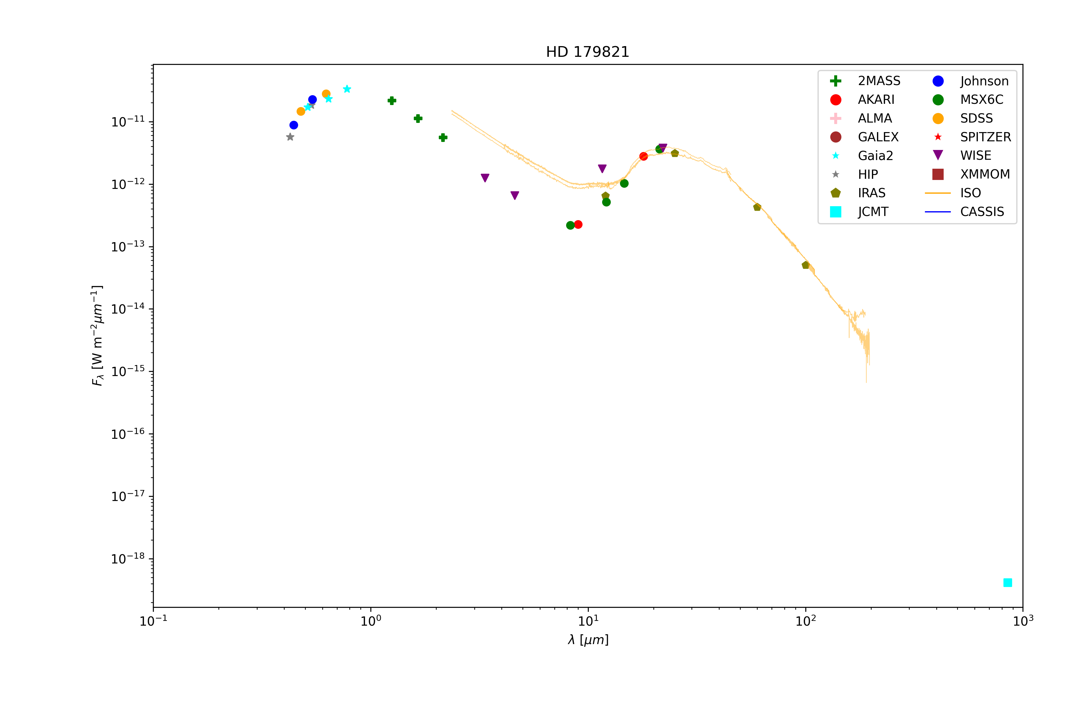Click the blue CASSIS line legend sample

coord(938,212)
